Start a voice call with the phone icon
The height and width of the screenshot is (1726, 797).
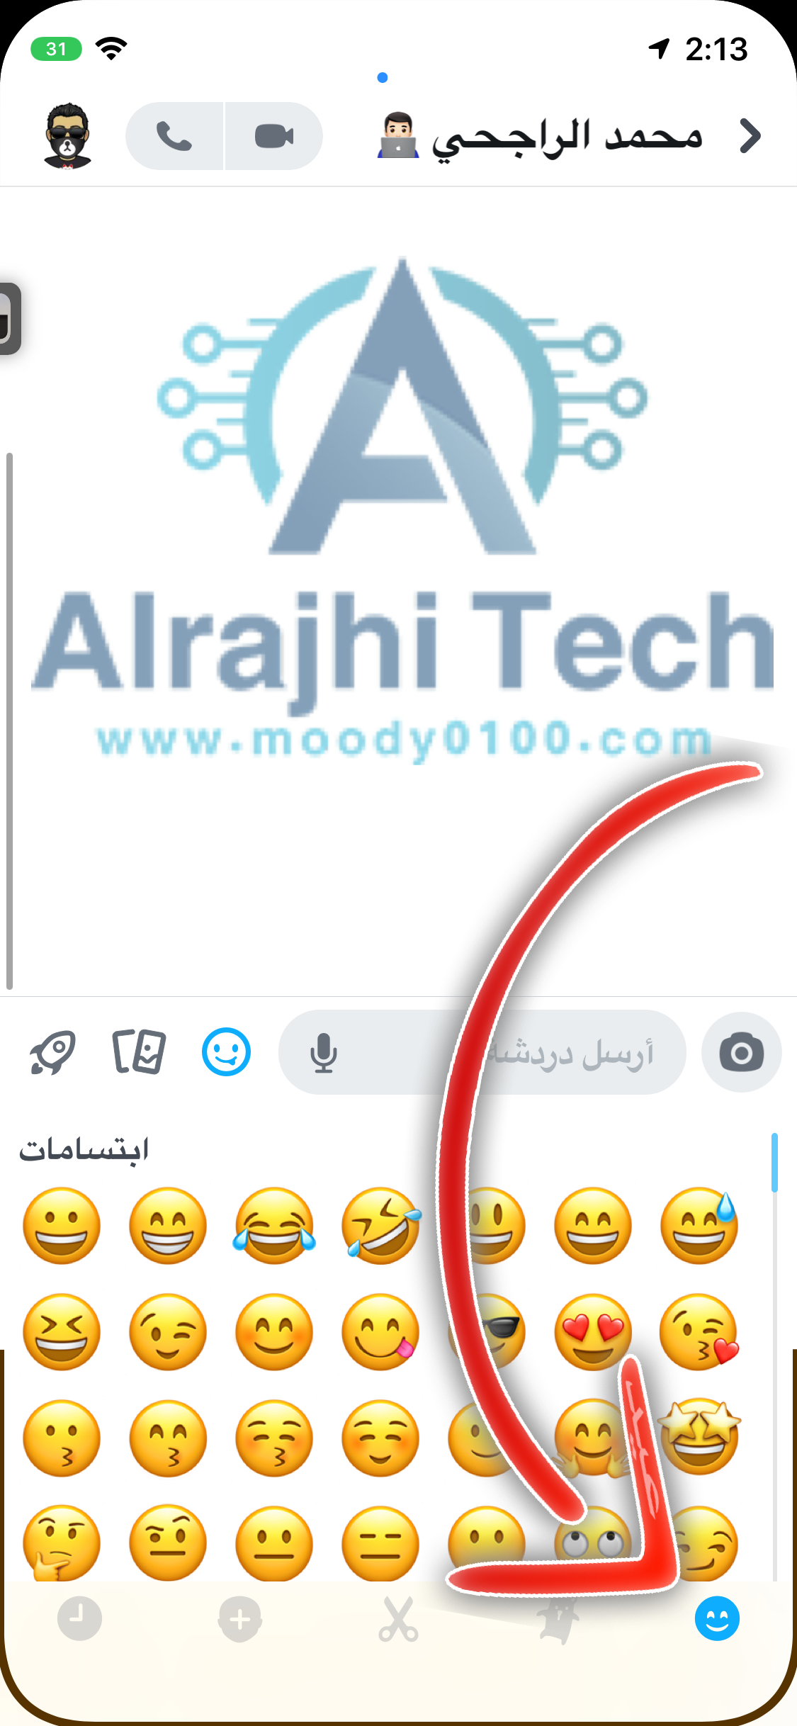[x=174, y=136]
